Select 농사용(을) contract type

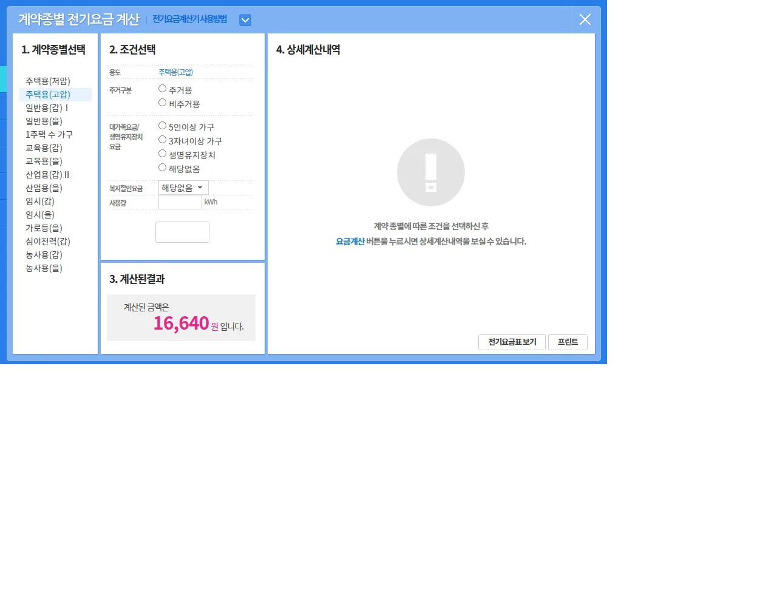pos(44,268)
